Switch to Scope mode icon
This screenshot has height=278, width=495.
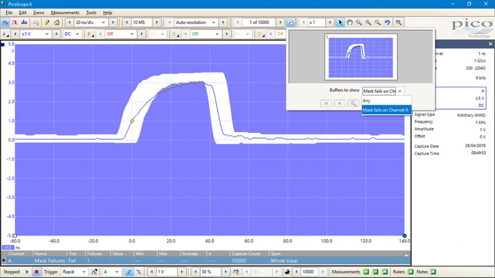[x=6, y=23]
